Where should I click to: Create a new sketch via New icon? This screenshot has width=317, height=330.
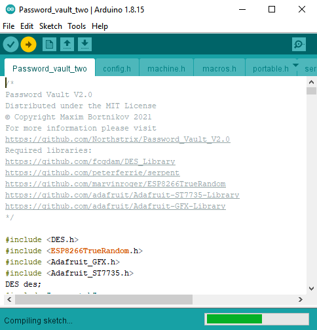49,45
